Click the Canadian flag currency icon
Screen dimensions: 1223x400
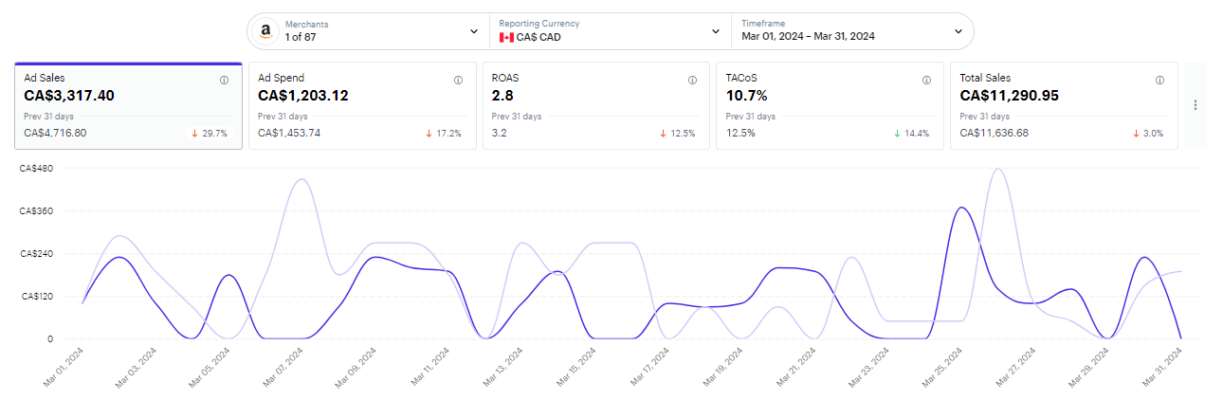coord(506,37)
